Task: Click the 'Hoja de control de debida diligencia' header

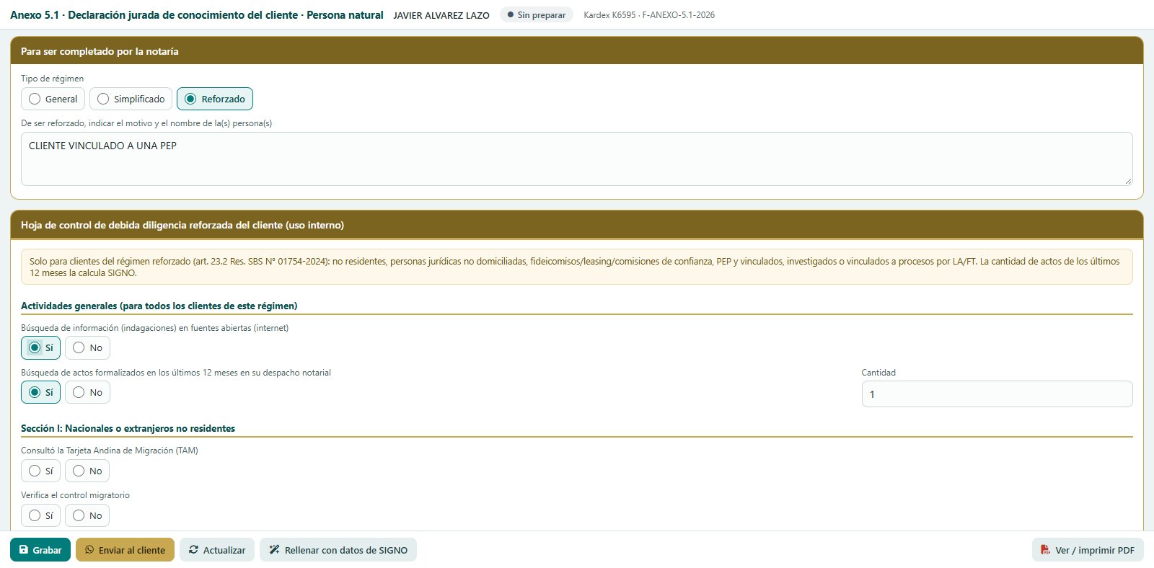Action: point(182,225)
